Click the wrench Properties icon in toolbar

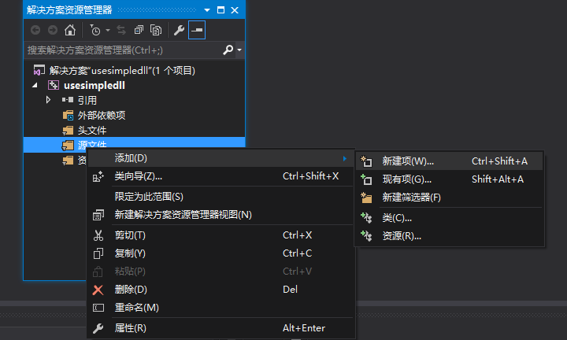pyautogui.click(x=179, y=30)
